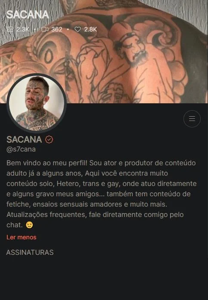208x300 pixels.
Task: Collapse the bio with Ler menos
Action: tap(22, 237)
